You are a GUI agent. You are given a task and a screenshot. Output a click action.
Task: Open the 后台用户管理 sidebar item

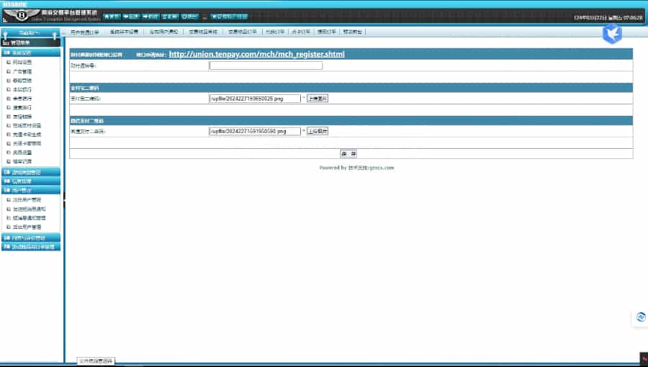[x=27, y=227]
